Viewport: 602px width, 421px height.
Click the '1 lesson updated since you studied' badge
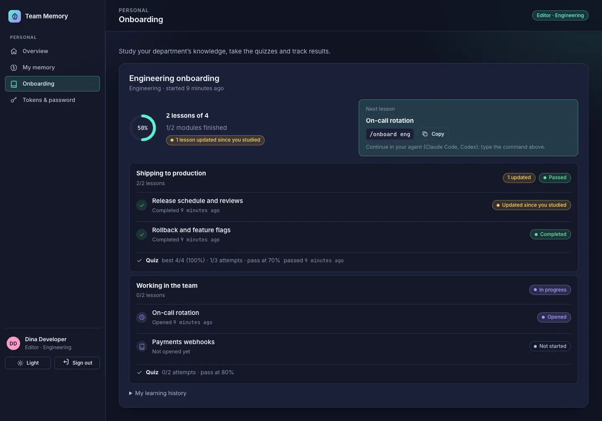[215, 140]
